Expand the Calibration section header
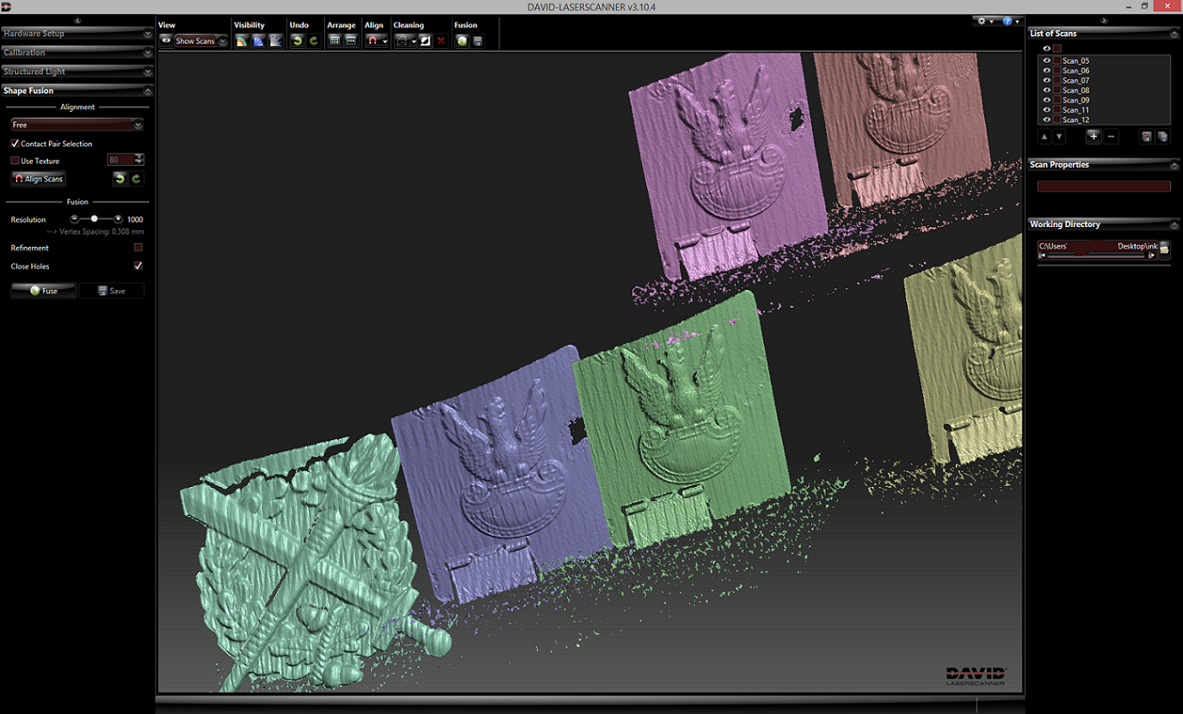The height and width of the screenshot is (714, 1183). click(x=77, y=52)
